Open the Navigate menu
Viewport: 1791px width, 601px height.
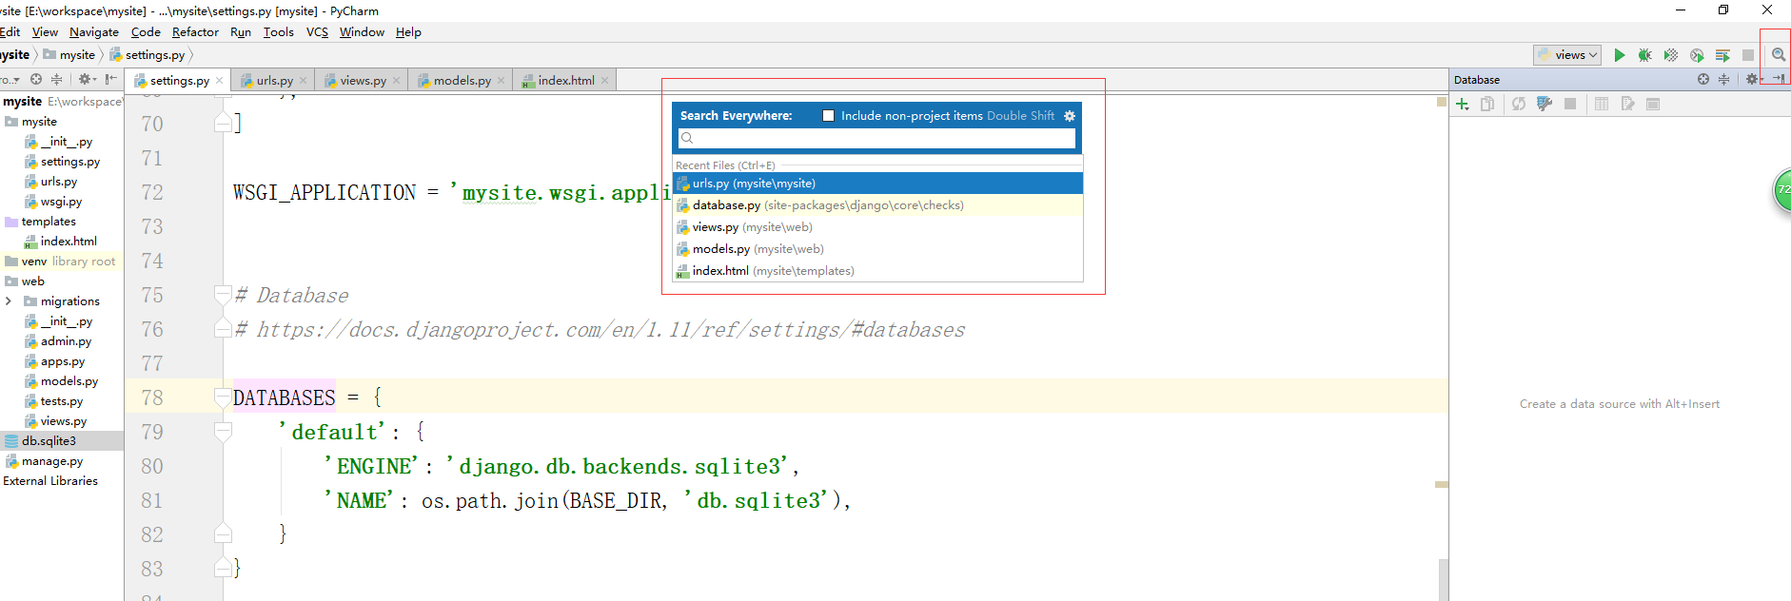93,32
